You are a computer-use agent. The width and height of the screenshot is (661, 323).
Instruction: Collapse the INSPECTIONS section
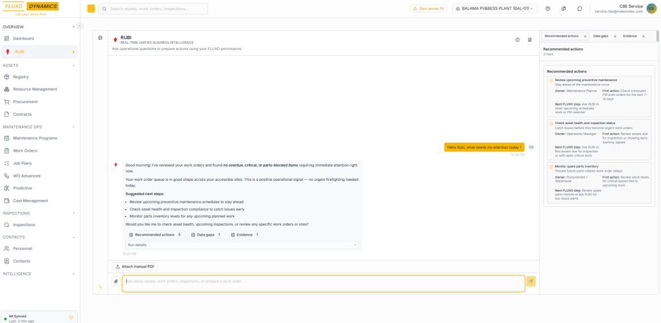(74, 213)
